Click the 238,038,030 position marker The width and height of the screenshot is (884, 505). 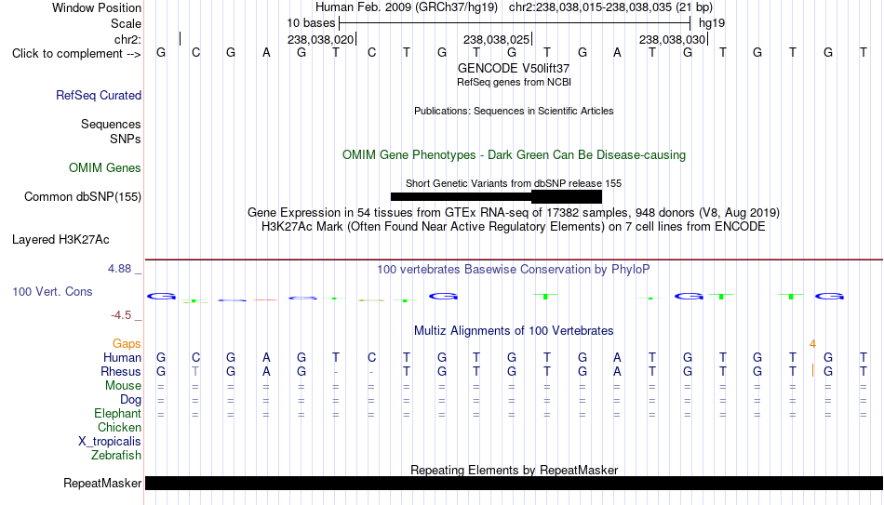[x=673, y=39]
